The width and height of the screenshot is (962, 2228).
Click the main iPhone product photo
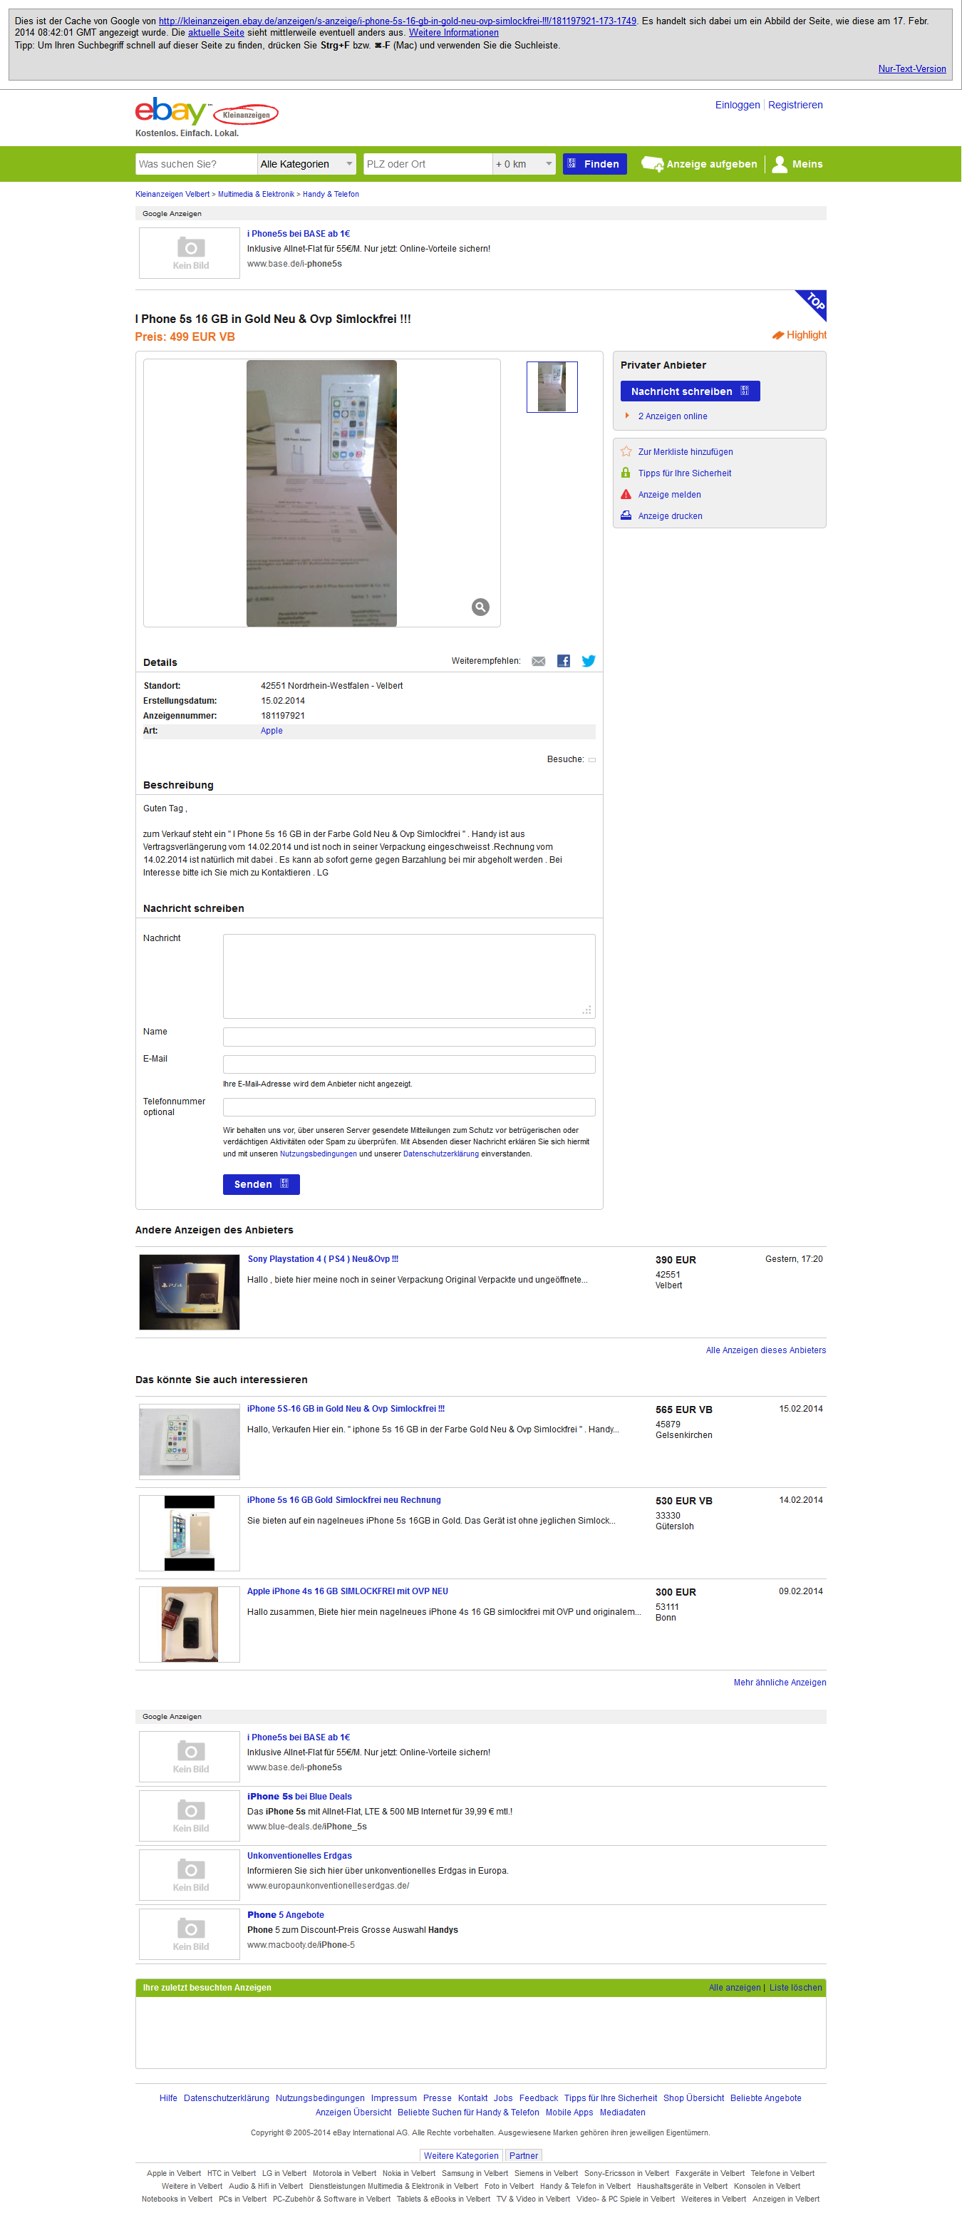click(x=321, y=493)
